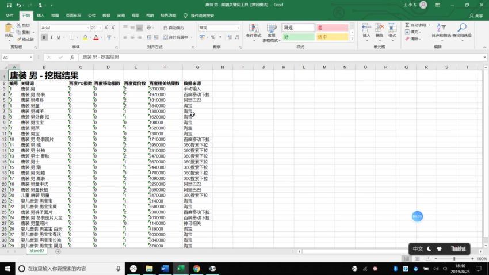489x275 pixels.
Task: Click the red font color A
Action: [x=96, y=37]
